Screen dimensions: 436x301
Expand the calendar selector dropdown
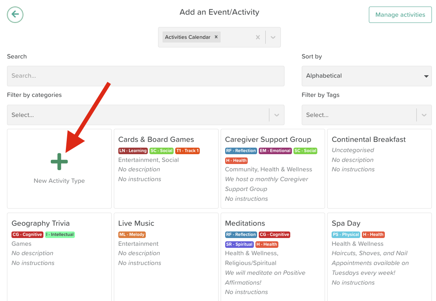(273, 37)
